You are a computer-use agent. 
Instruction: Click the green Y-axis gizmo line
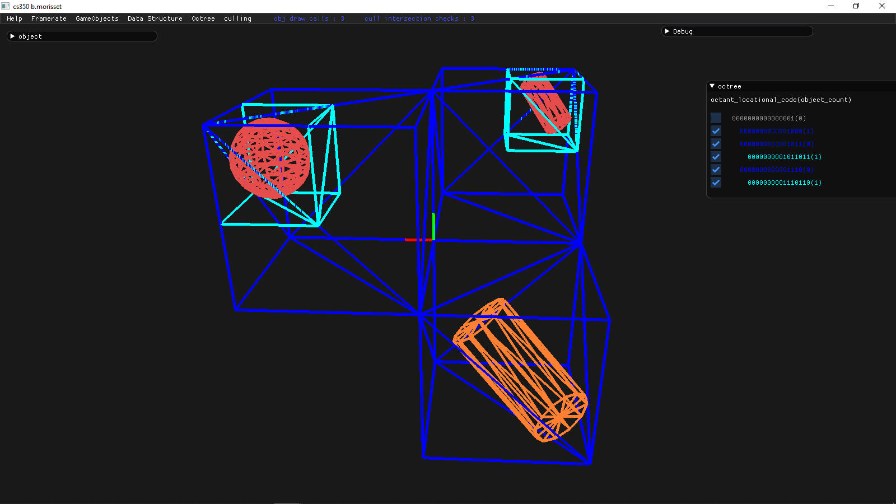pyautogui.click(x=433, y=226)
